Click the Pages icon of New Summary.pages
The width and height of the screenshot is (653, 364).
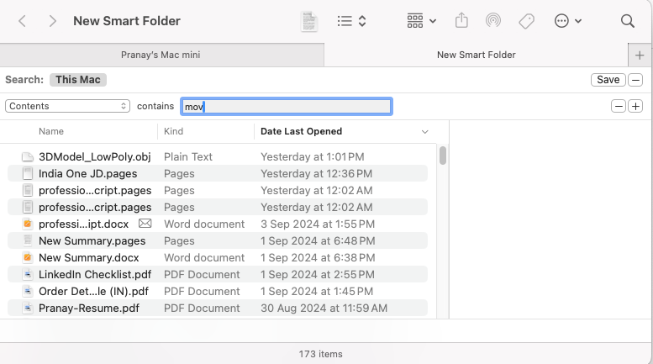28,240
